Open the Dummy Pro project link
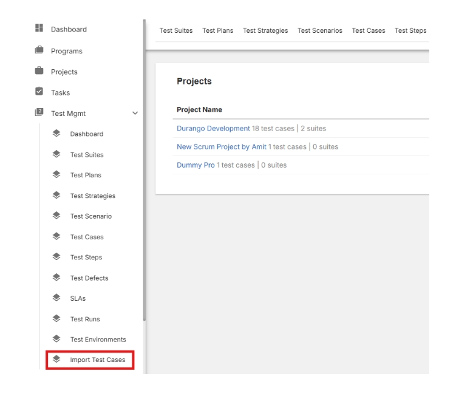The width and height of the screenshot is (456, 393). [196, 165]
